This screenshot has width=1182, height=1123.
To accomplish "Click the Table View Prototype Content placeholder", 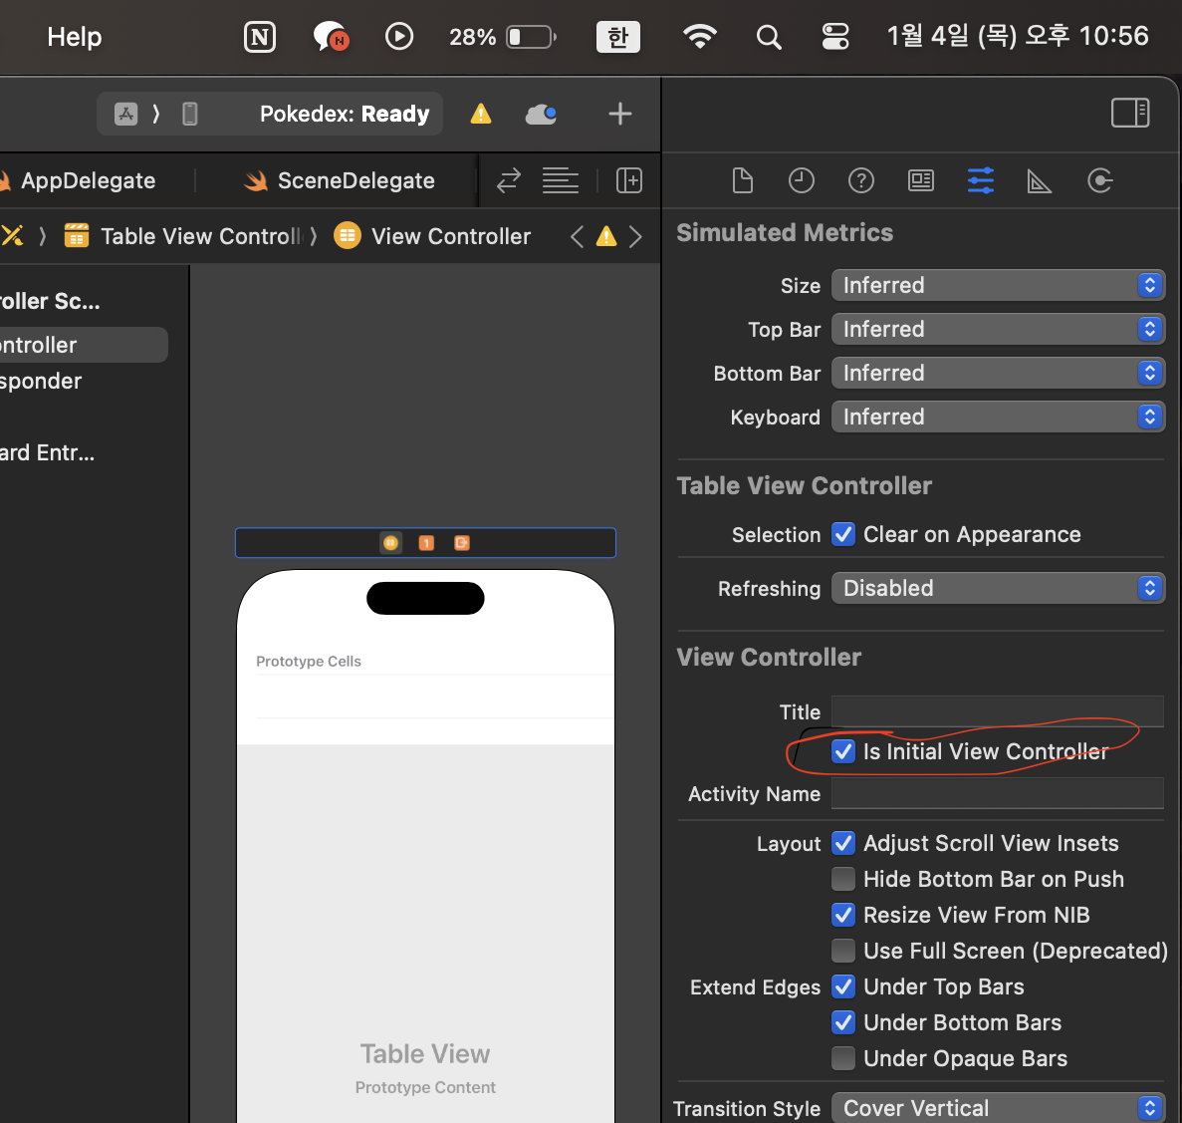I will [425, 1068].
